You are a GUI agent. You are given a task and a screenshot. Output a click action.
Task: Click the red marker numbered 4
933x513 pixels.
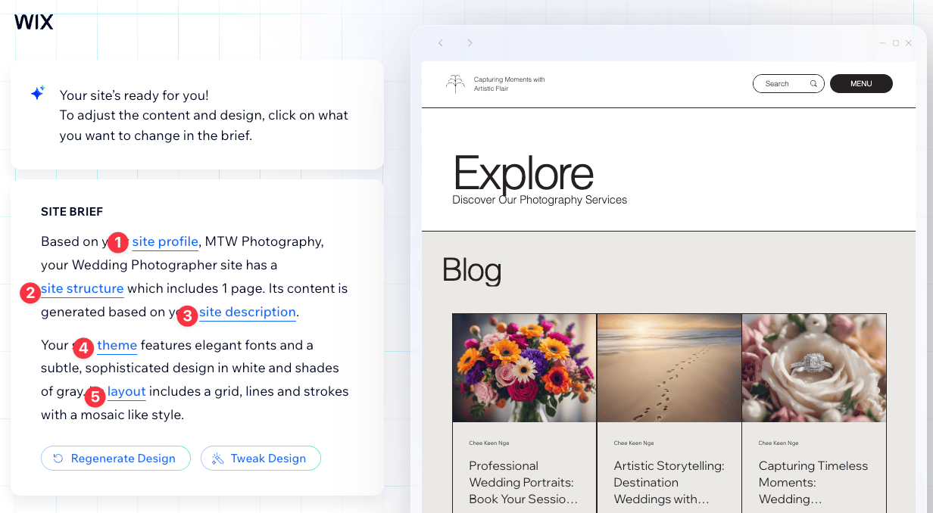[x=83, y=347]
